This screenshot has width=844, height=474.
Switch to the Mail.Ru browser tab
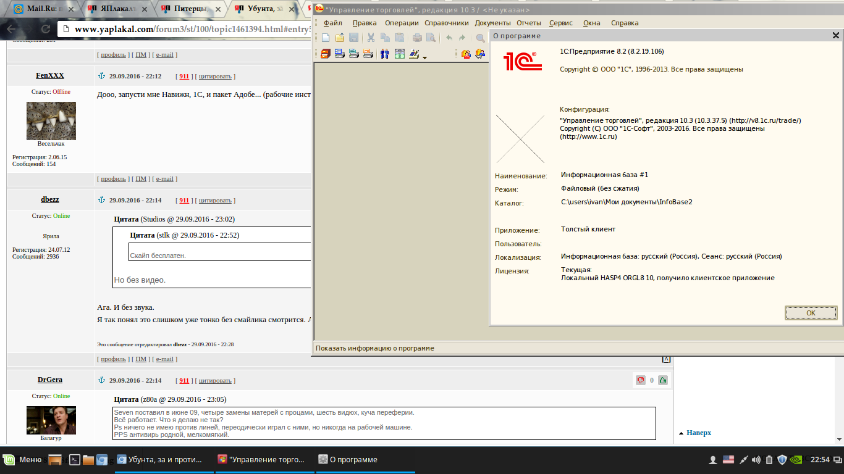[x=42, y=9]
